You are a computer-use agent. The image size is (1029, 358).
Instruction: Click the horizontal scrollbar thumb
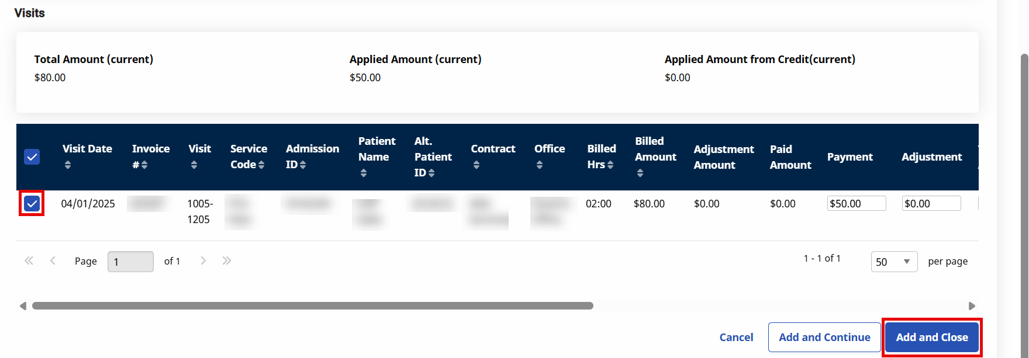(x=313, y=306)
